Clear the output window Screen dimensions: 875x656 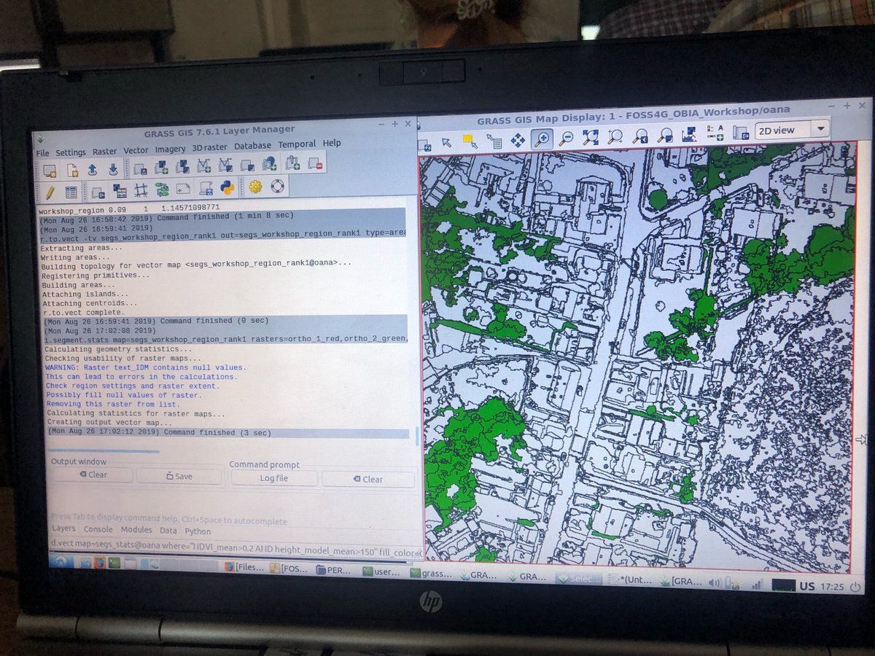[92, 475]
